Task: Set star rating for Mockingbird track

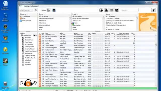Action: tap(98, 66)
